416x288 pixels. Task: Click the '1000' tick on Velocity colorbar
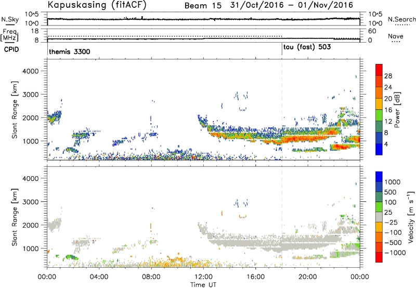click(393, 182)
